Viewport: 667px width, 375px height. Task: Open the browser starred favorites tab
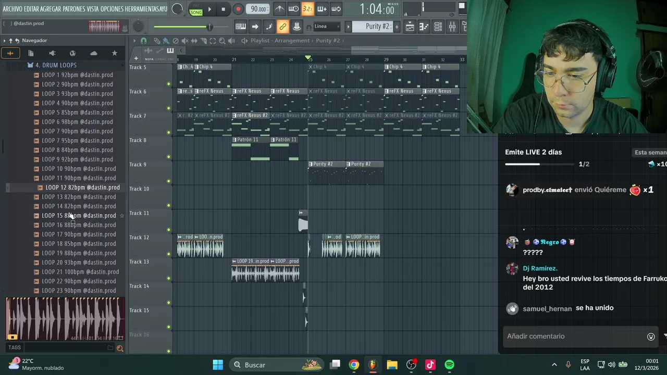(x=114, y=53)
